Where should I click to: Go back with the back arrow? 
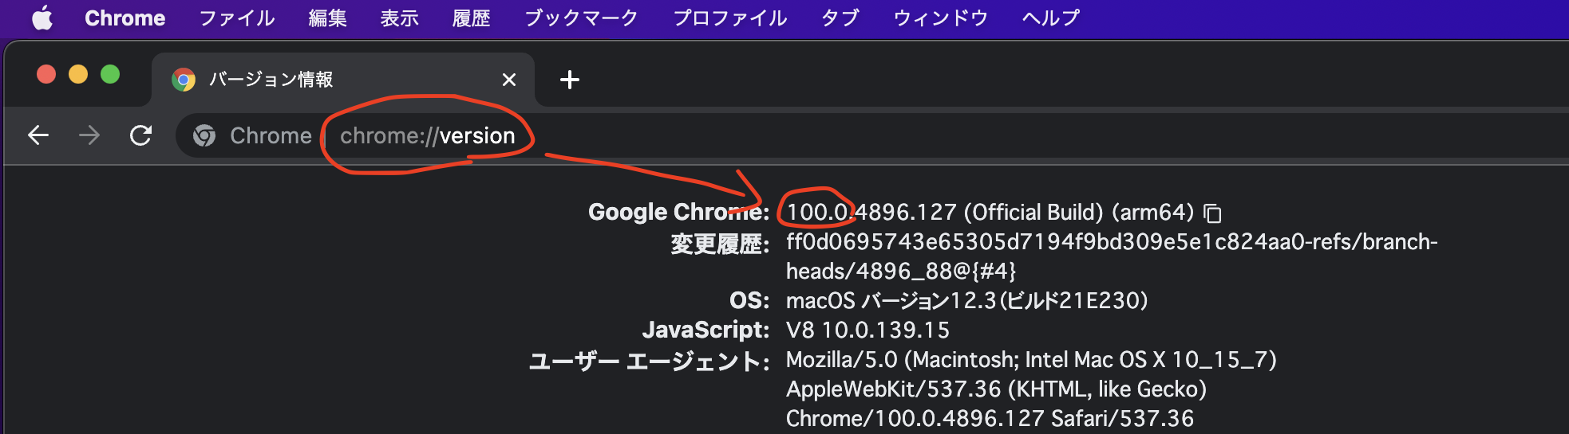(38, 135)
